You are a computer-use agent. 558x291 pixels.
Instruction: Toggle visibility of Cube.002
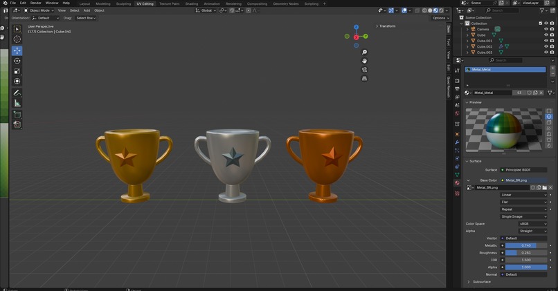point(546,46)
